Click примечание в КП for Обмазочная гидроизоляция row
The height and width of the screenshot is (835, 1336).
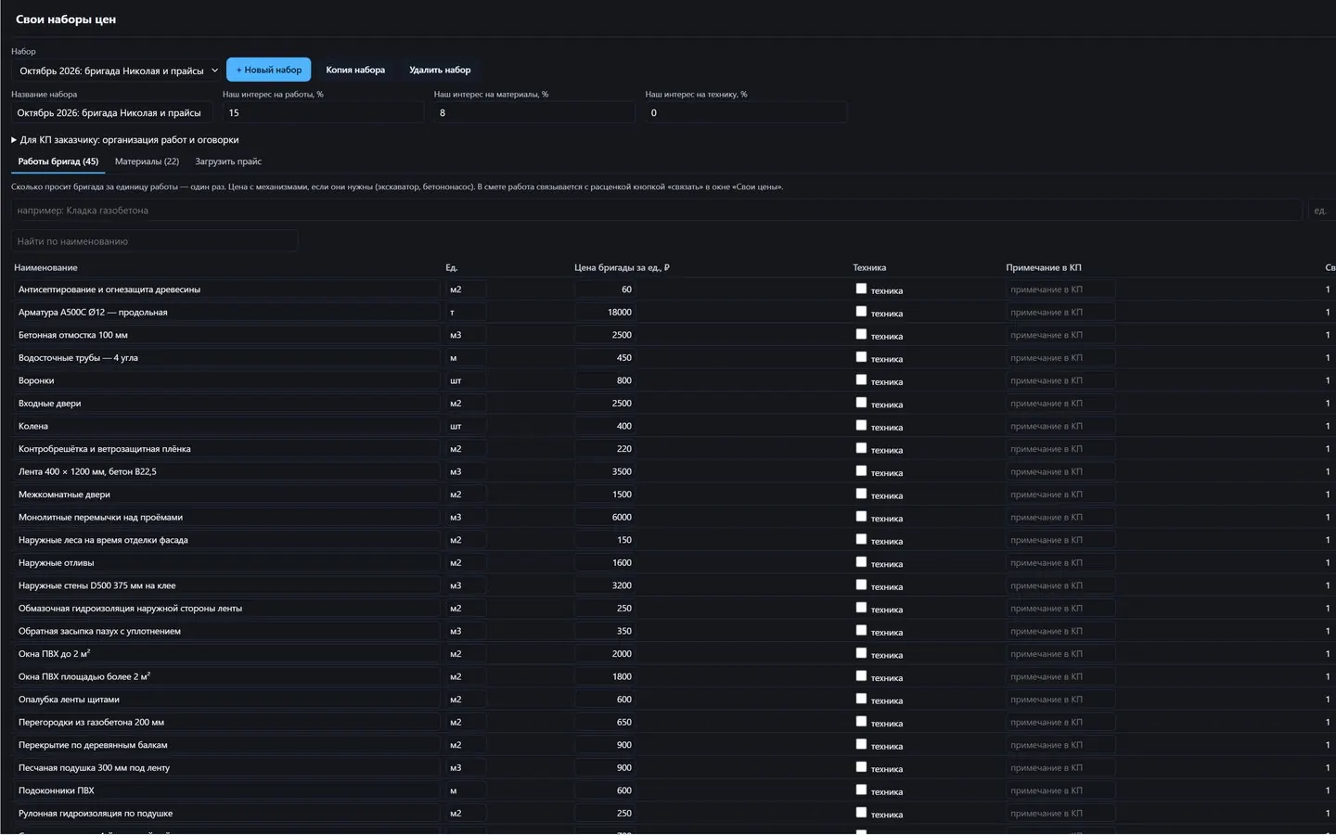[x=1060, y=609]
